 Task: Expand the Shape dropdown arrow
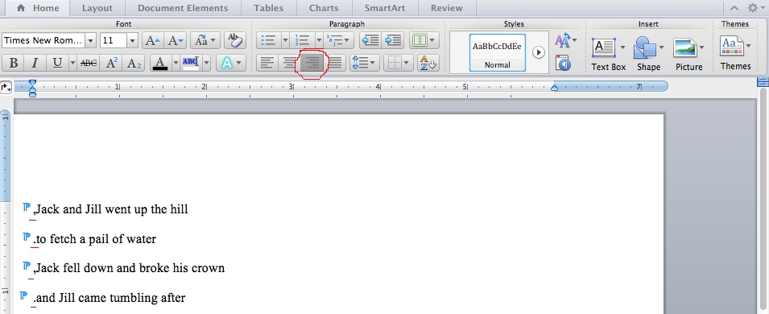pos(662,48)
